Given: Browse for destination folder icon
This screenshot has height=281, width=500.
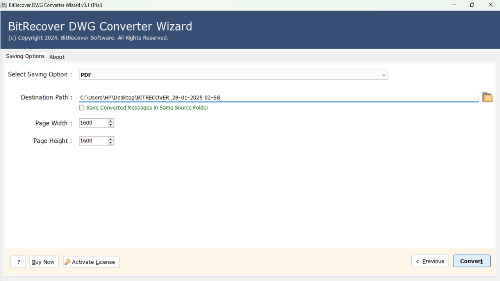Looking at the screenshot, I should point(487,97).
